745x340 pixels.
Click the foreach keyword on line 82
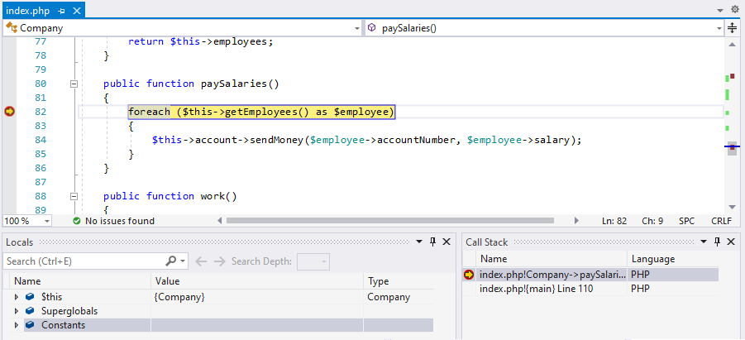(x=149, y=112)
